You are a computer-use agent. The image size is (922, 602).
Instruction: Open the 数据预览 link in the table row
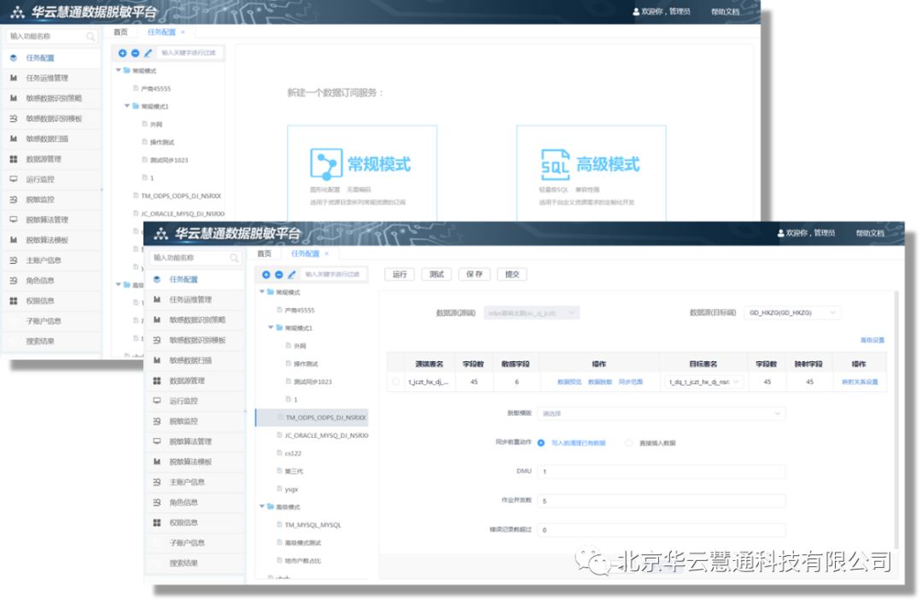[x=569, y=383]
